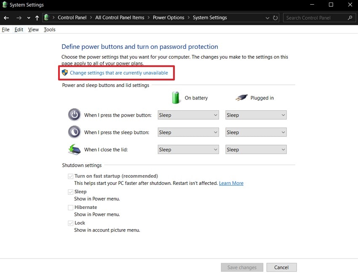Toggle Lock in account picture menu checkbox
This screenshot has height=275, width=358.
pyautogui.click(x=71, y=223)
